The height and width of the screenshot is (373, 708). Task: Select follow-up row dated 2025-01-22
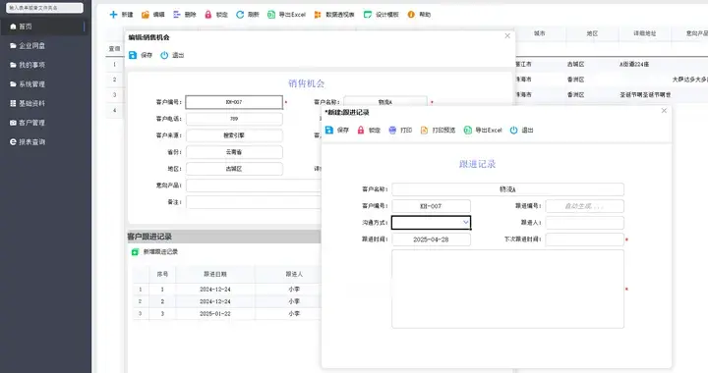pos(227,313)
